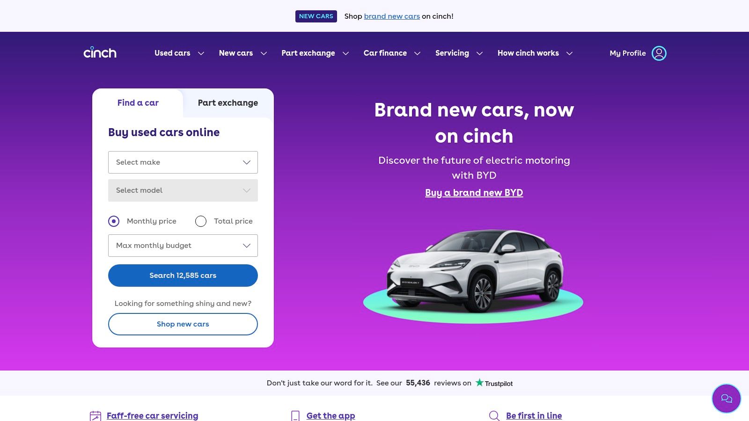This screenshot has height=421, width=749.
Task: Click the NEW CARS badge
Action: (x=316, y=16)
